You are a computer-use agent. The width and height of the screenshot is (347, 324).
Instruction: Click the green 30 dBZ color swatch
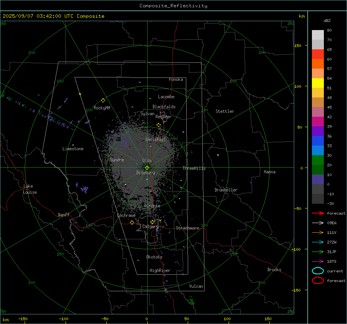tap(318, 160)
